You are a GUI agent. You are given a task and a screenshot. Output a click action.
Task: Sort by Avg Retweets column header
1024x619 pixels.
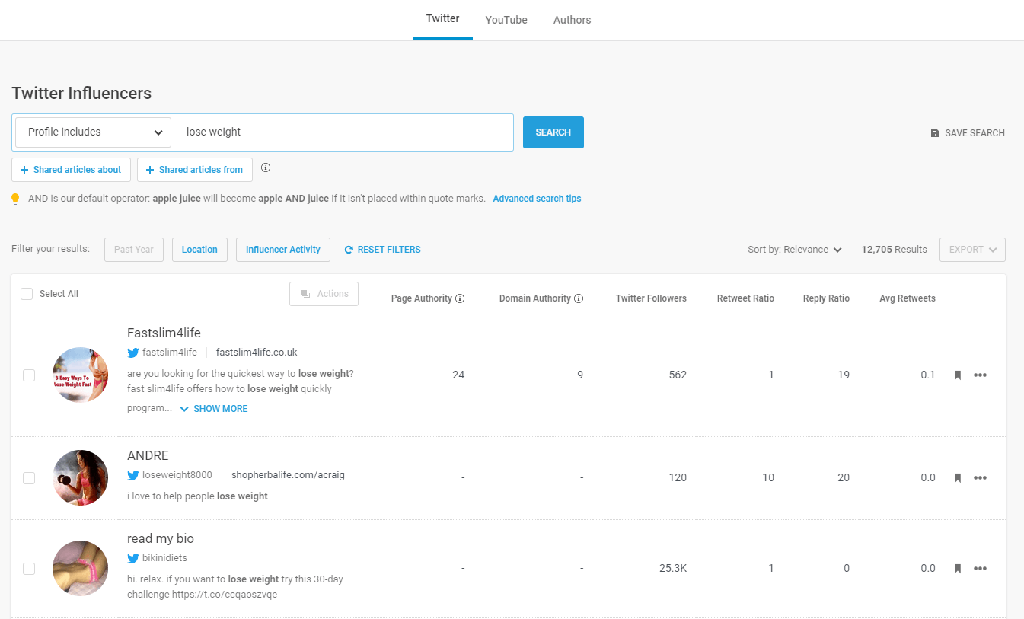(908, 298)
